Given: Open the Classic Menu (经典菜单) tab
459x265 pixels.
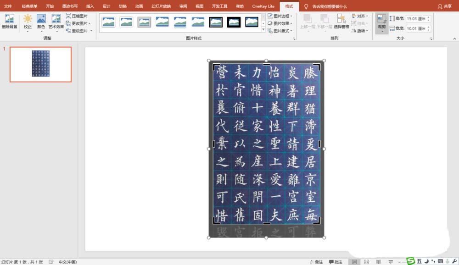Looking at the screenshot, I should [29, 6].
